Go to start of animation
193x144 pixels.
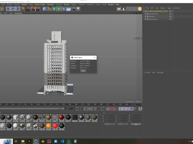pyautogui.click(x=77, y=109)
